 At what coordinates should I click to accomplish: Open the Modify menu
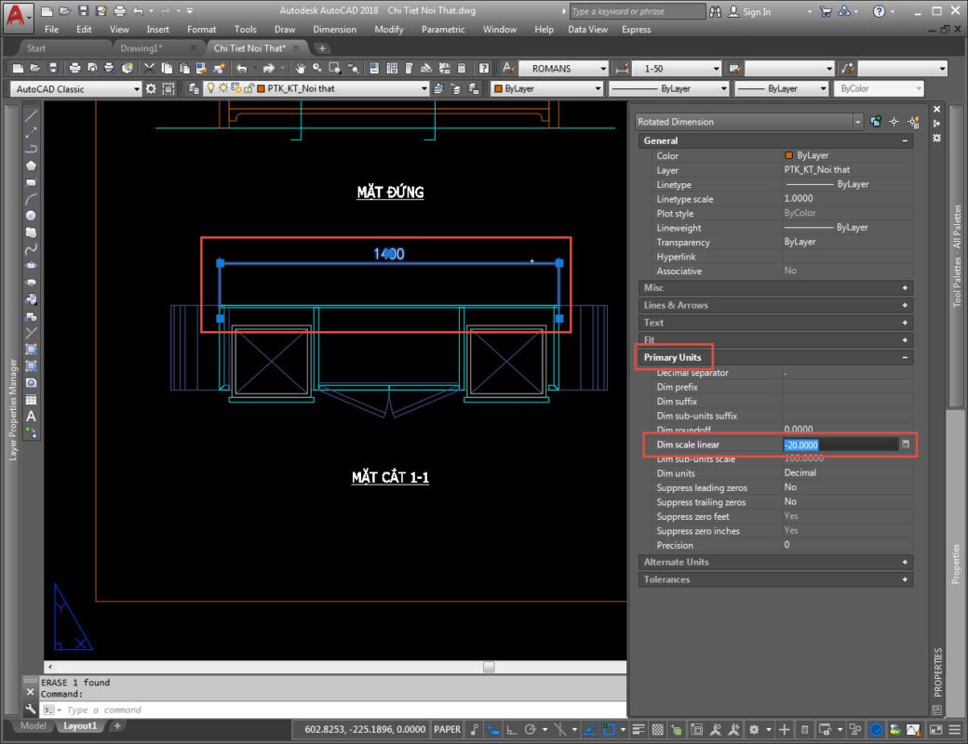click(389, 29)
